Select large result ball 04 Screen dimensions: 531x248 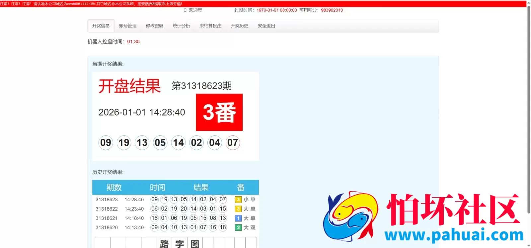coord(215,143)
